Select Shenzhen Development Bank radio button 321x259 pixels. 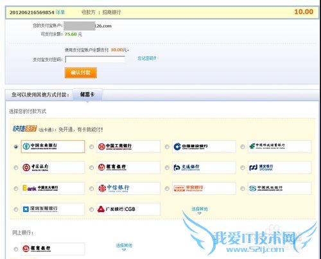click(x=16, y=210)
